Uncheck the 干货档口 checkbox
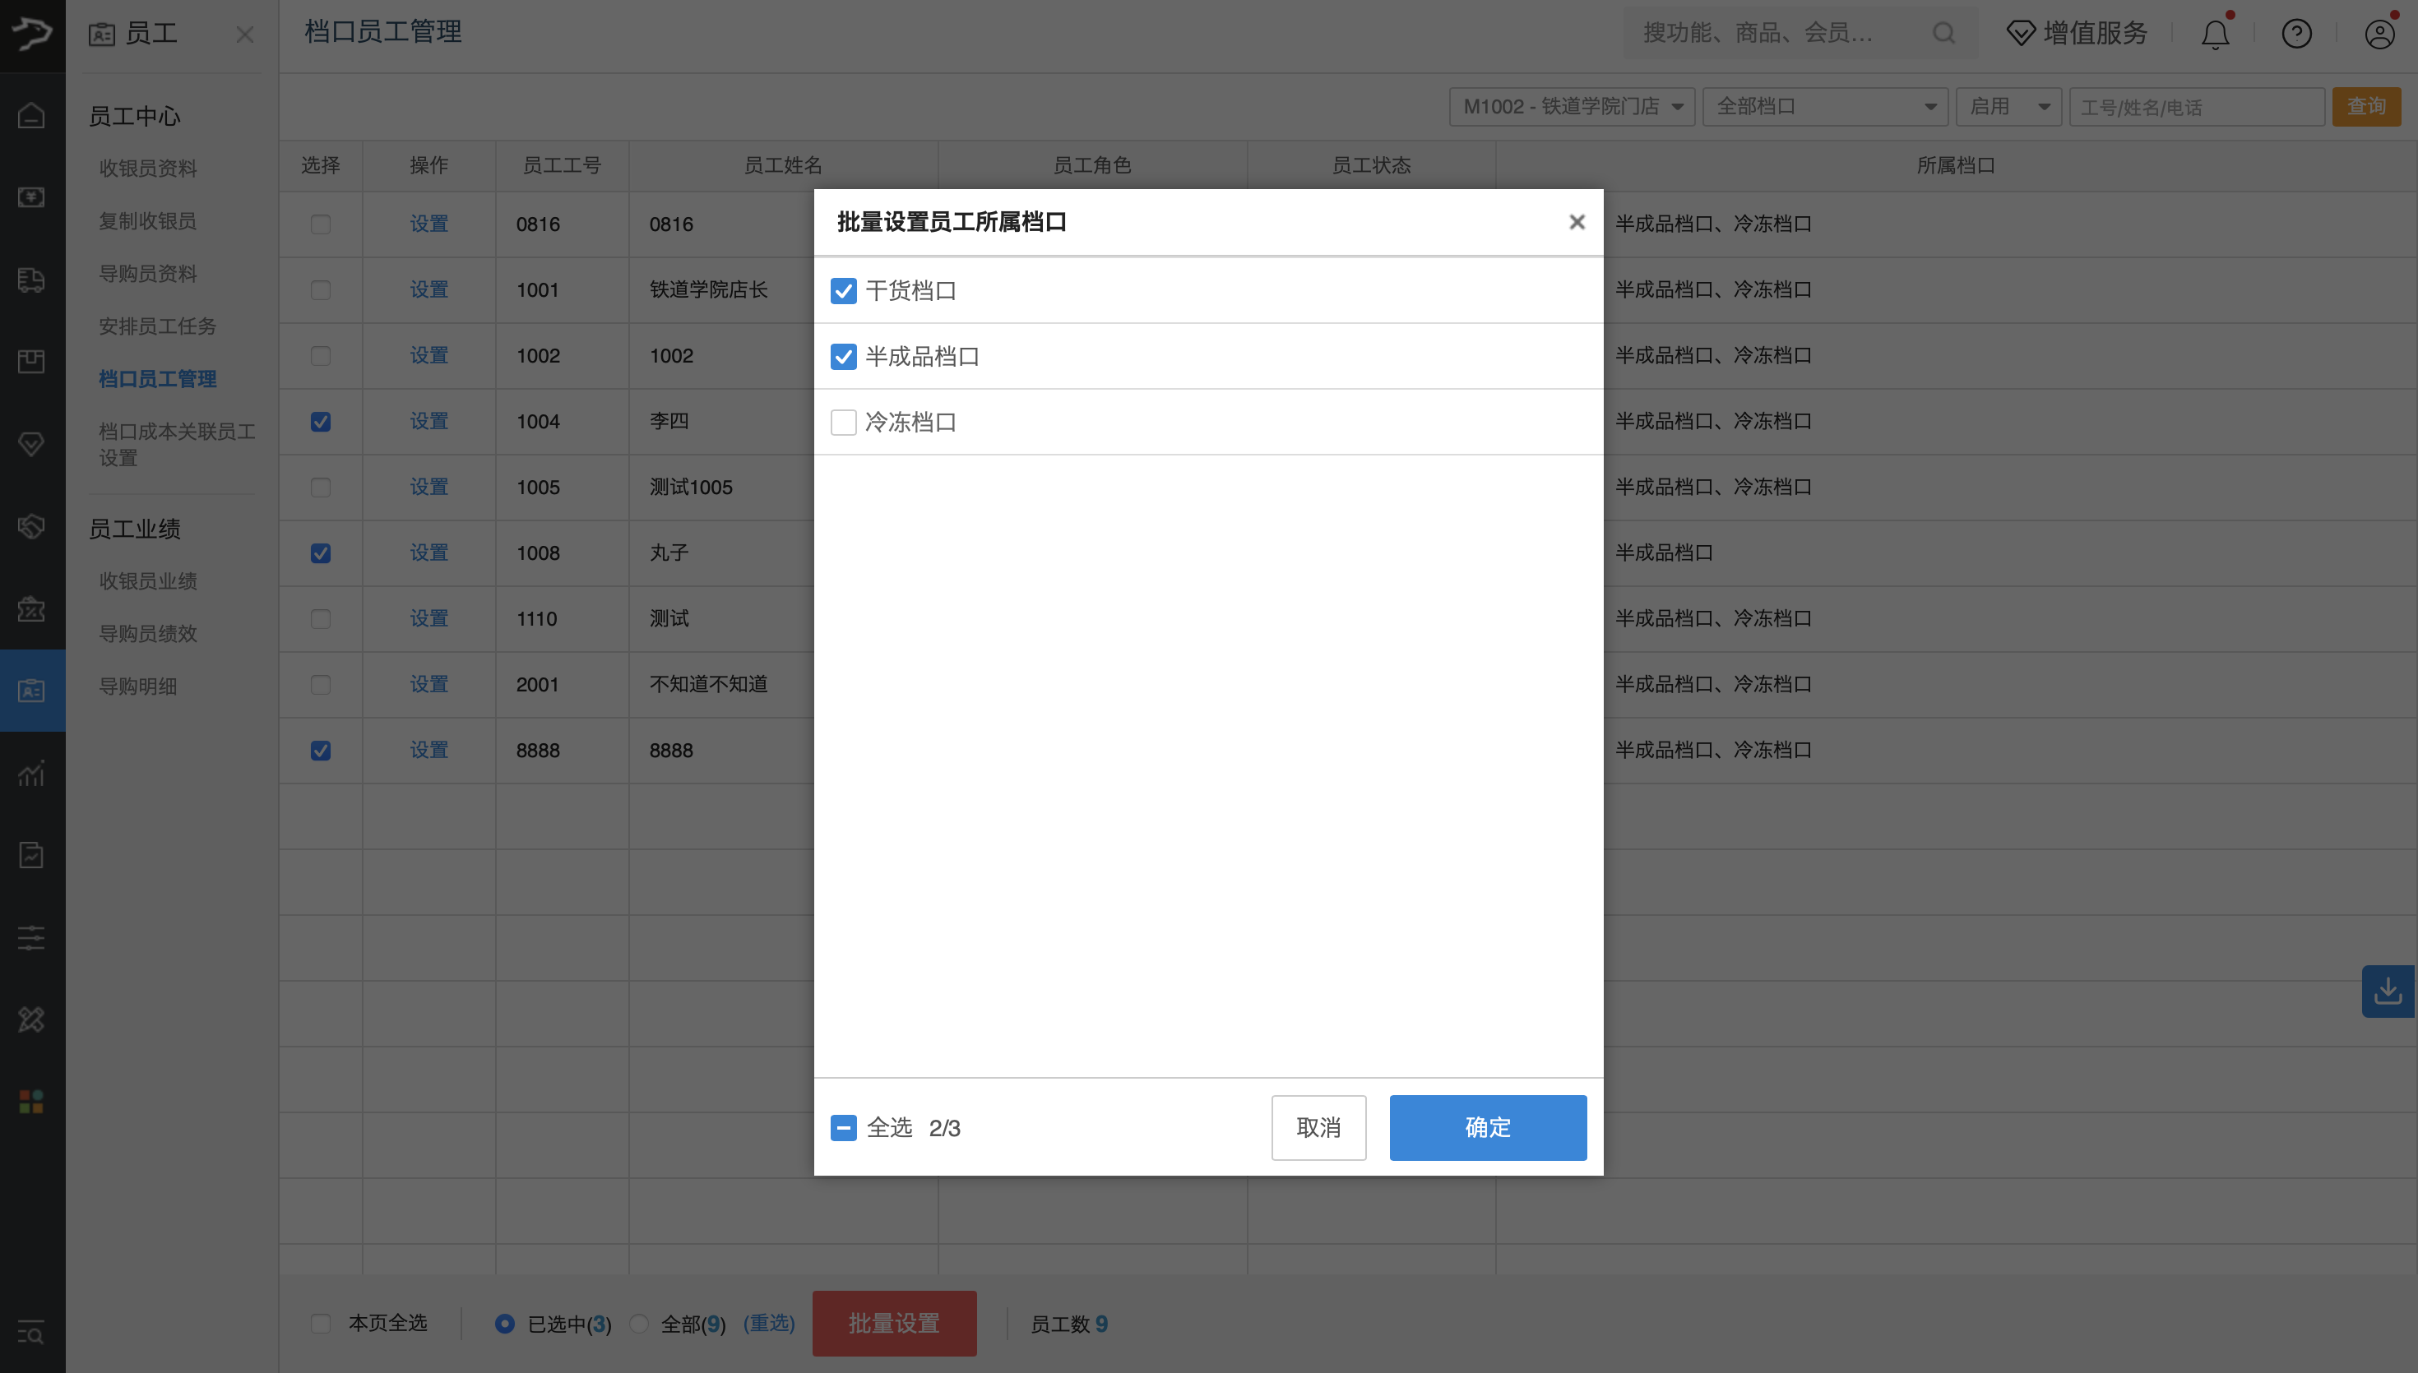The height and width of the screenshot is (1373, 2418). [x=843, y=290]
